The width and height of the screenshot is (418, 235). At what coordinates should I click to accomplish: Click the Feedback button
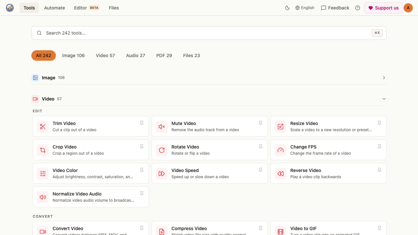coord(335,8)
